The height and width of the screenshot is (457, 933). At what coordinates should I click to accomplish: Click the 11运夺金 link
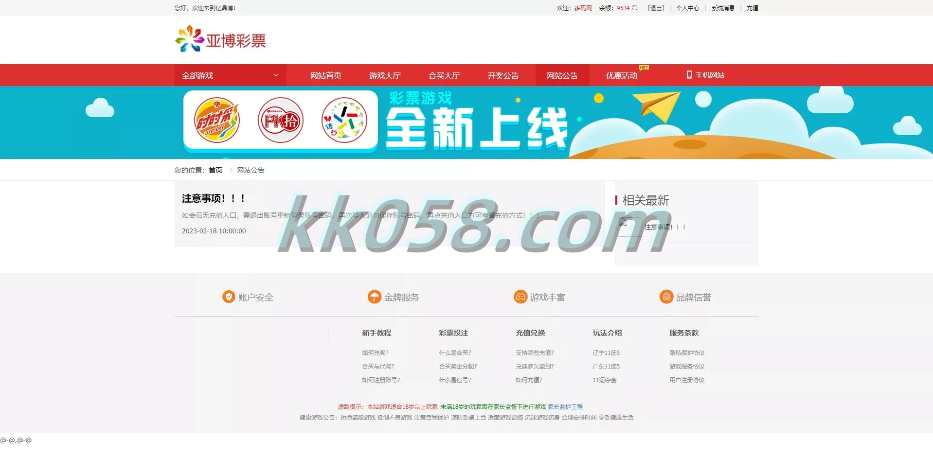pyautogui.click(x=604, y=380)
